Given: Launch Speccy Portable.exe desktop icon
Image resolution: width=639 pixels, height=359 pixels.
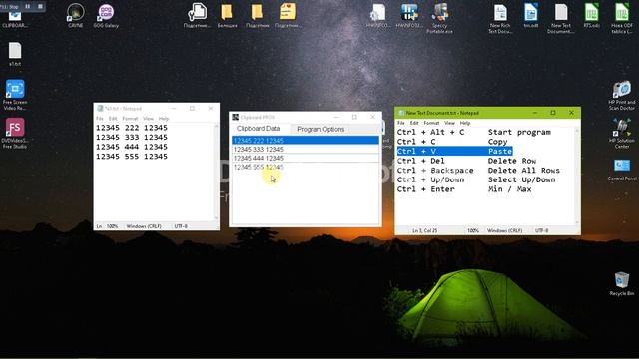Looking at the screenshot, I should pyautogui.click(x=439, y=19).
